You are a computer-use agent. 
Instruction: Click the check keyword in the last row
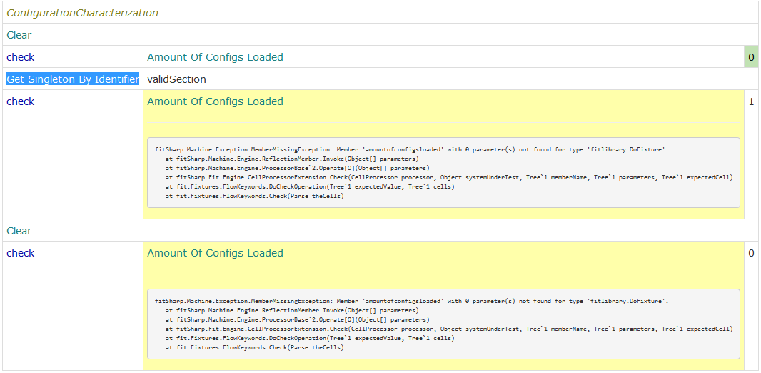[x=21, y=253]
